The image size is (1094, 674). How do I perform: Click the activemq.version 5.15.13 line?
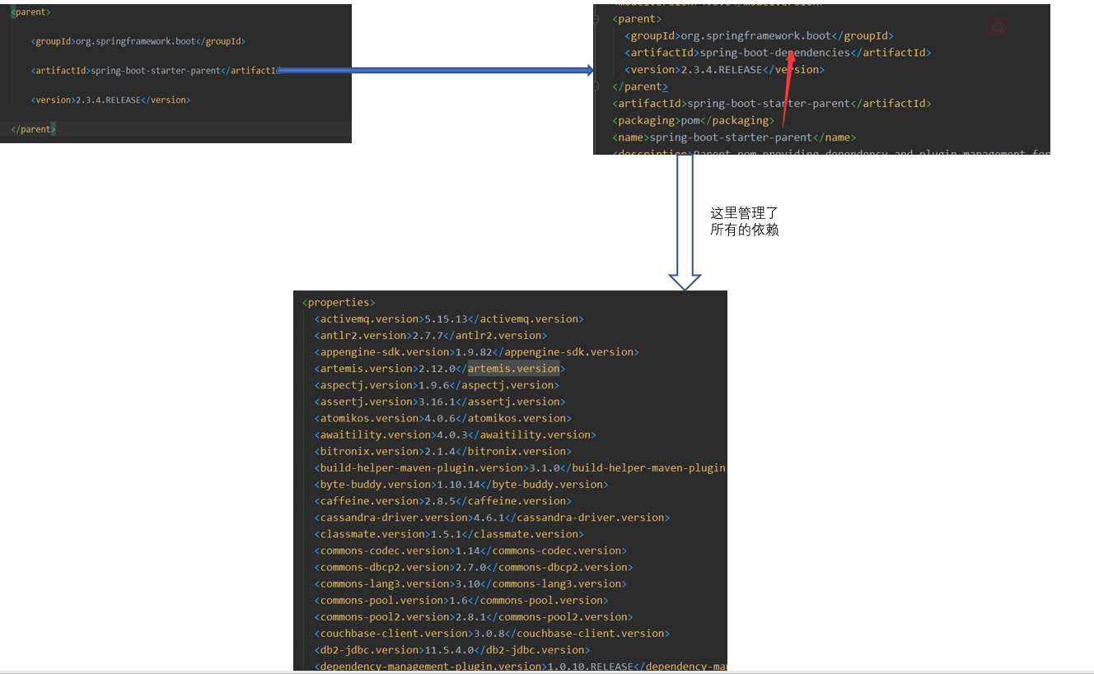(448, 319)
